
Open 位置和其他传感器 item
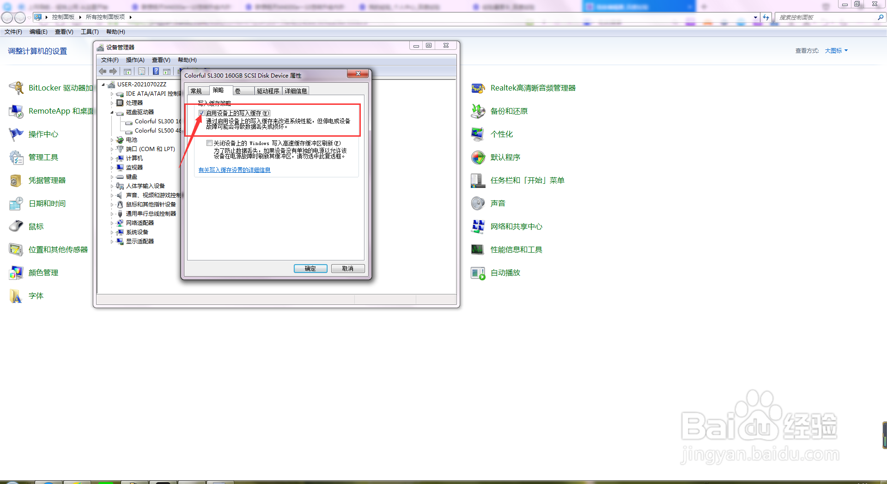click(49, 249)
